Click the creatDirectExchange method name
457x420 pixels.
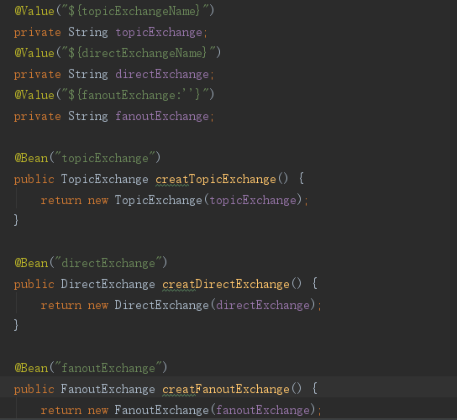(226, 284)
